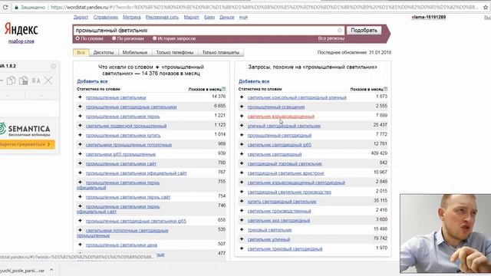Open 'светильник жкх светодиодный' query link
The image size is (491, 276).
point(278,221)
